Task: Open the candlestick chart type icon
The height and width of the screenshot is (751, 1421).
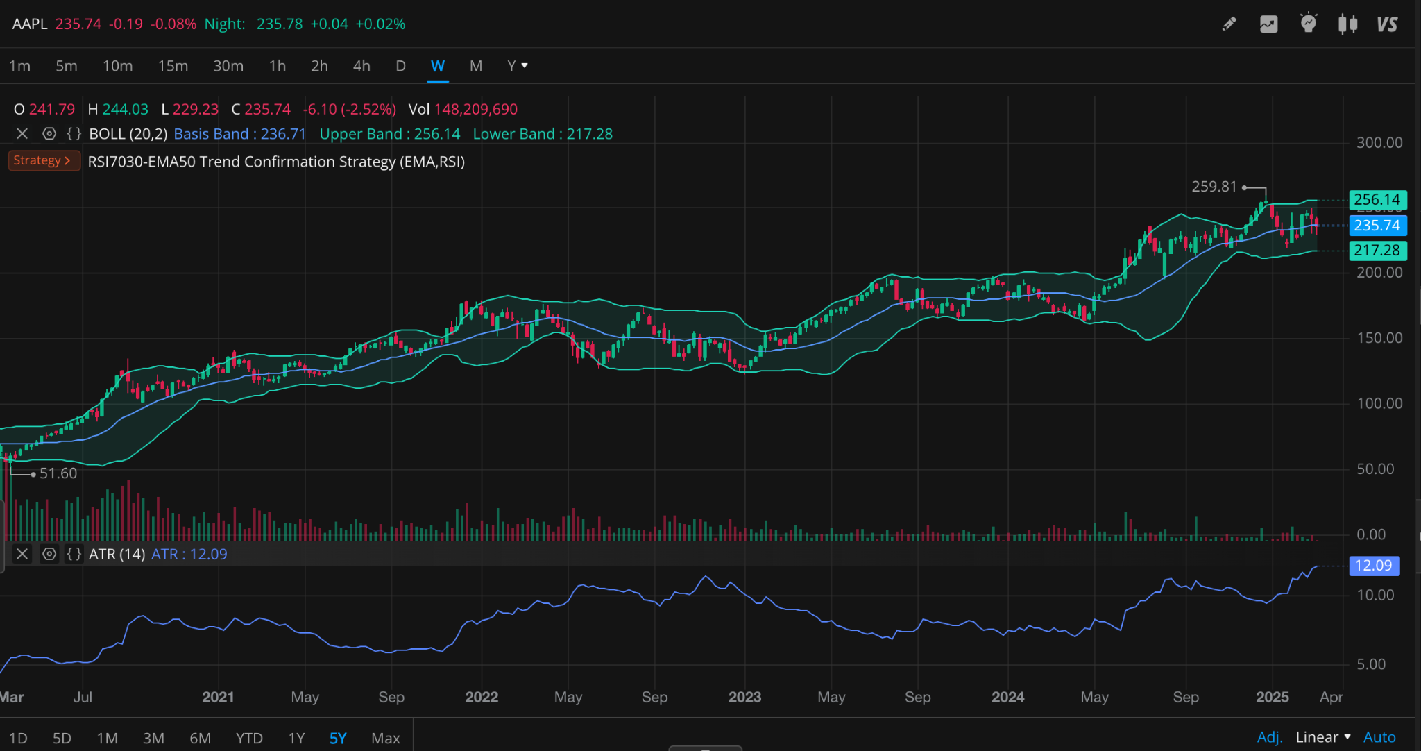Action: 1347,24
